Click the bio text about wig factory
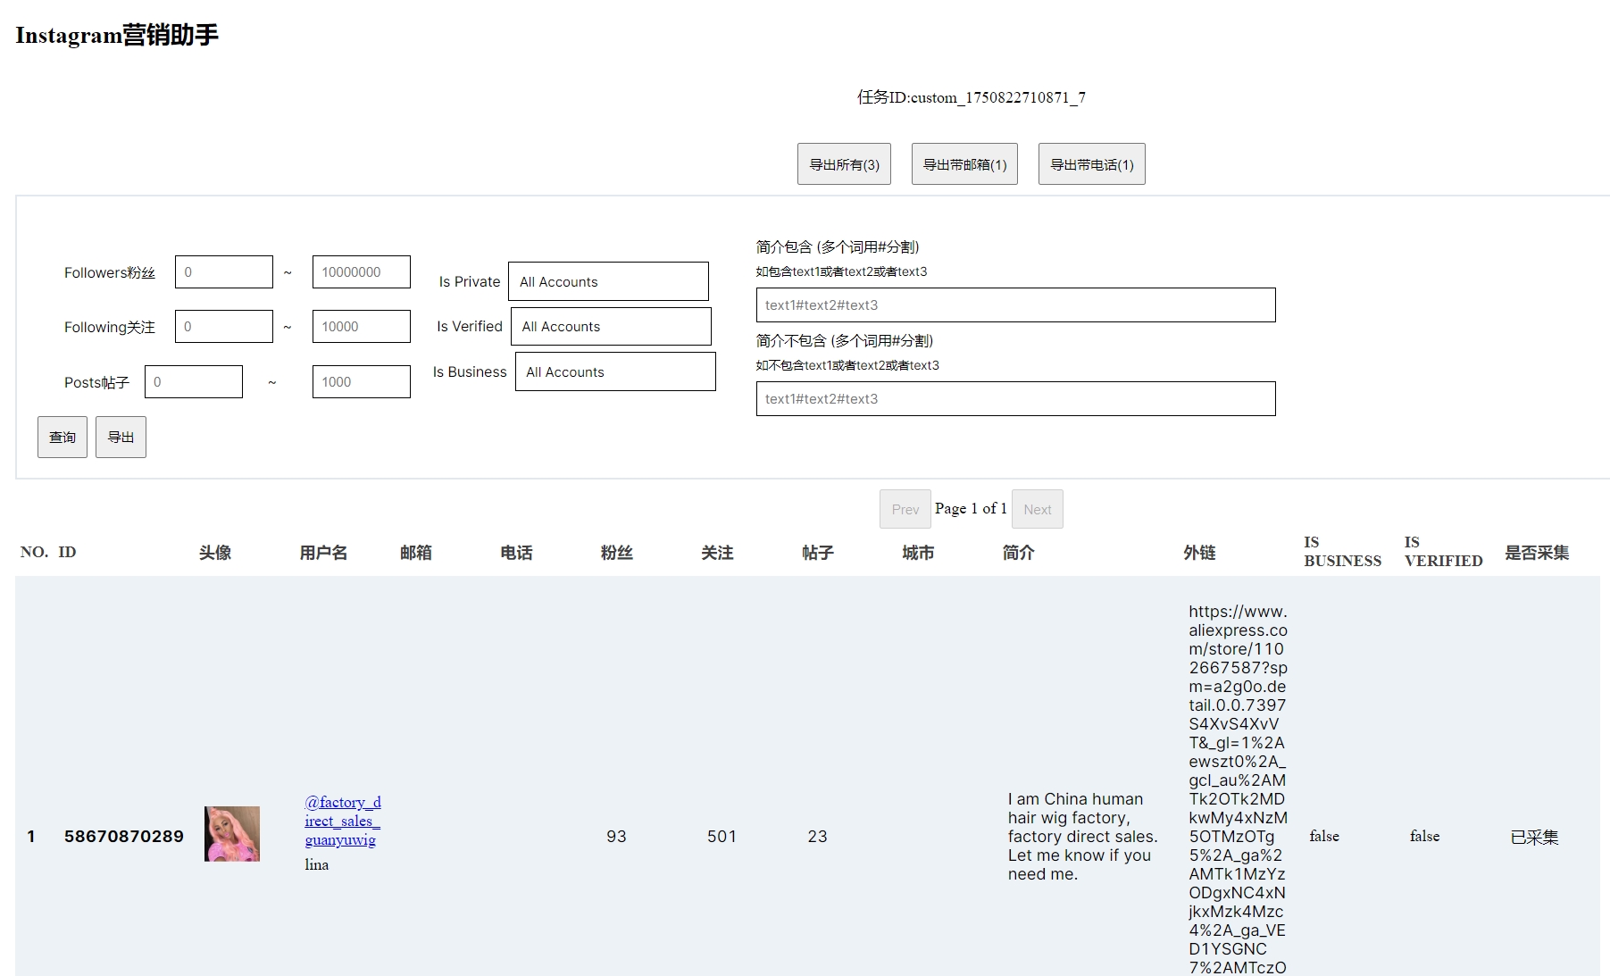Screen dimensions: 1610x976 1082,837
